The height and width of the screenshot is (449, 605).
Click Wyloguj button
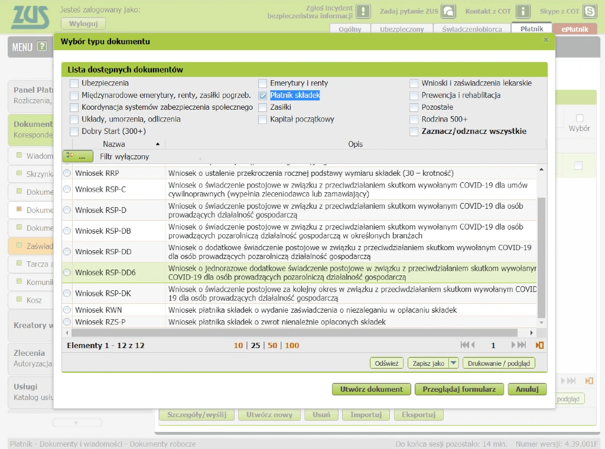point(83,24)
